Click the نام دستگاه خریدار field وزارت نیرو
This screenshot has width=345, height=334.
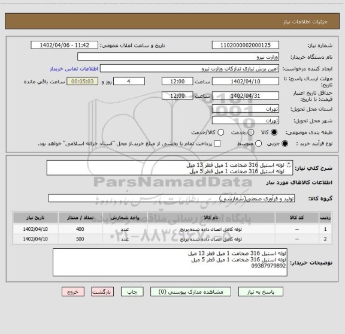(178, 57)
